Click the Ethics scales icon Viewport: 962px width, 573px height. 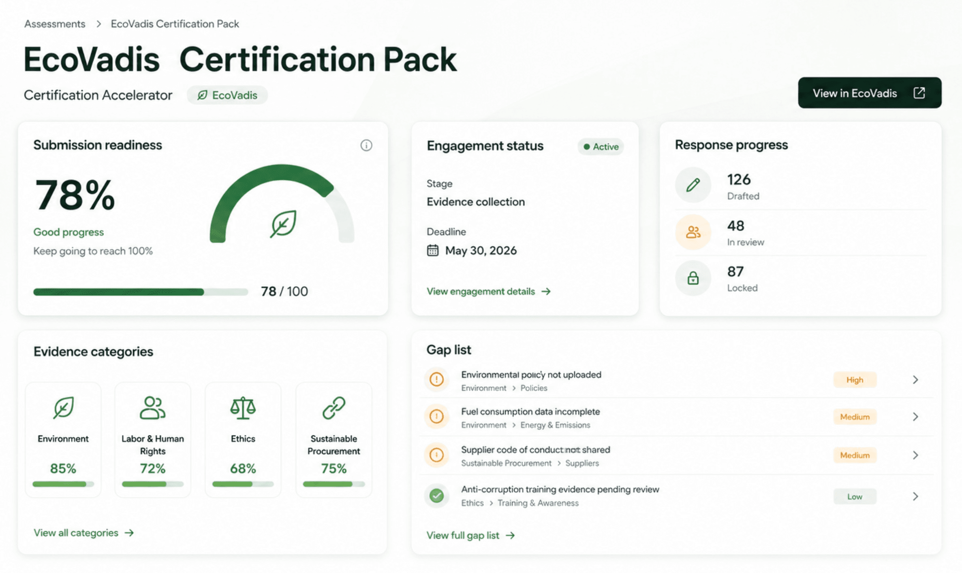(x=243, y=407)
